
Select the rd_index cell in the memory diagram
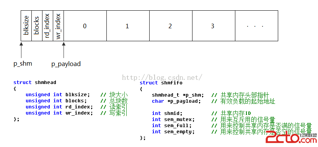tap(48, 26)
